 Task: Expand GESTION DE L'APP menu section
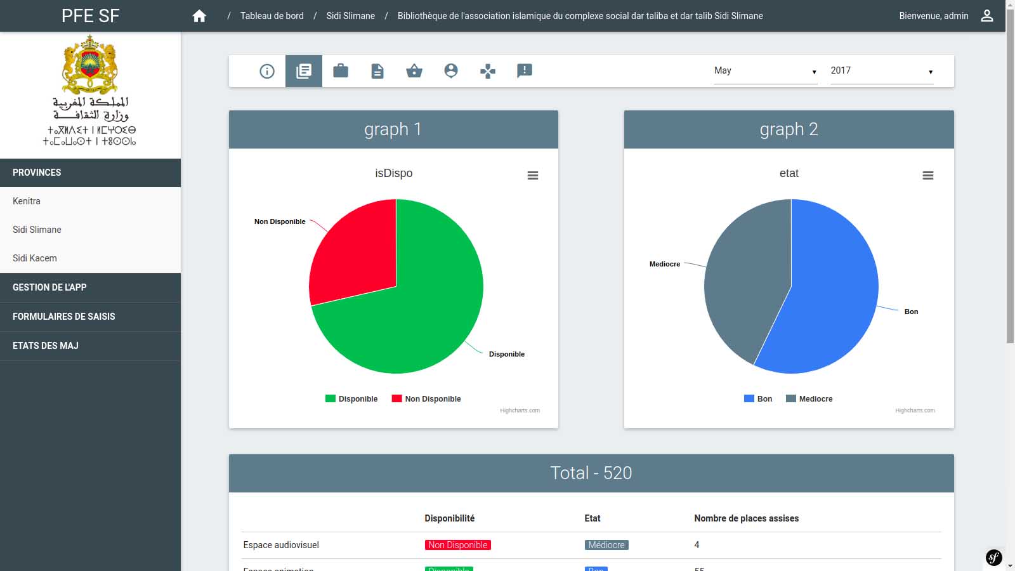[49, 287]
